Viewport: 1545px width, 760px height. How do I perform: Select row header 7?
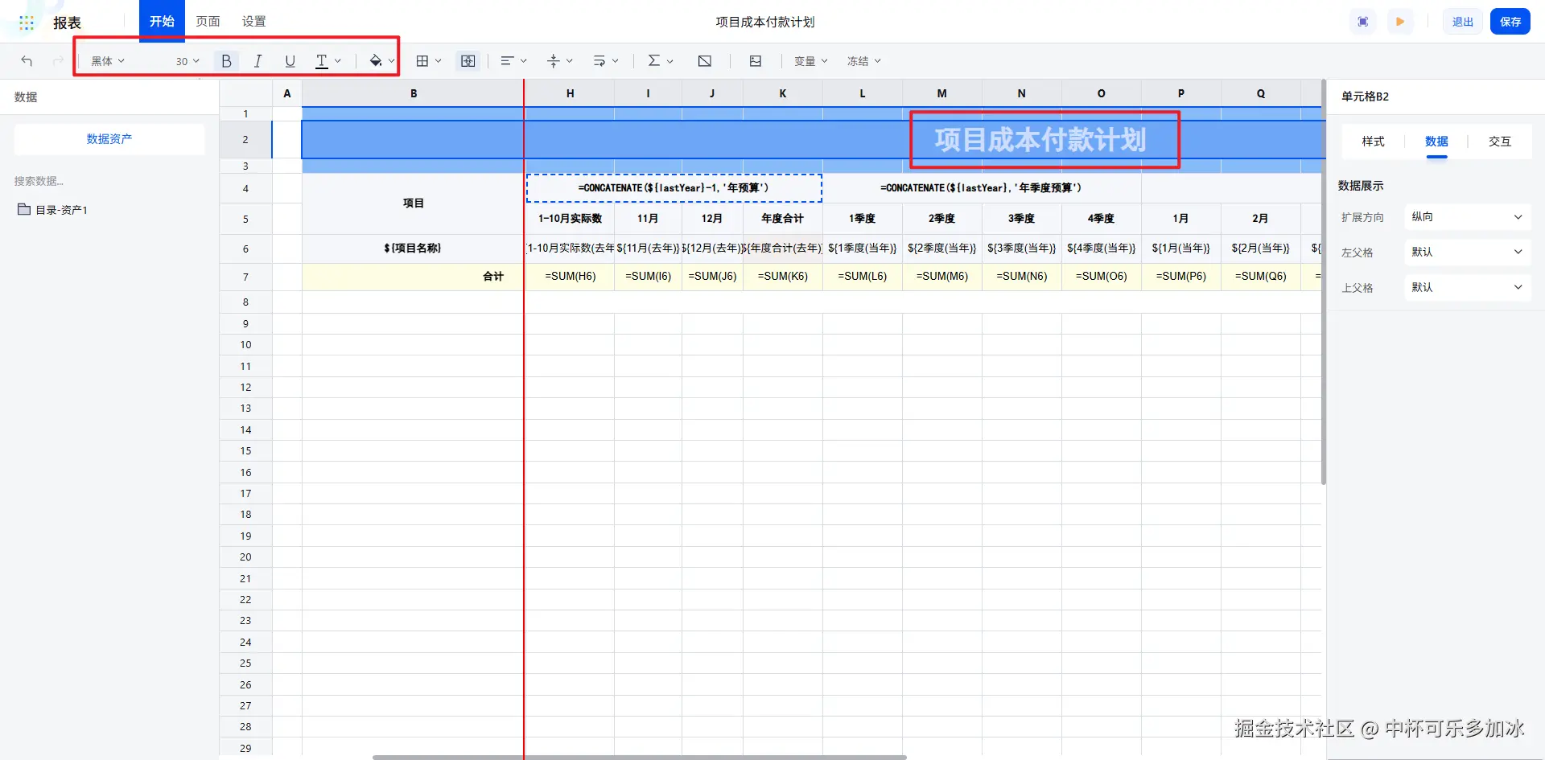(x=245, y=277)
